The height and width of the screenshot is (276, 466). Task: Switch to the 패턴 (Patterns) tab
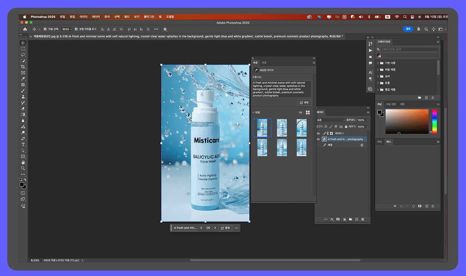coord(402,104)
